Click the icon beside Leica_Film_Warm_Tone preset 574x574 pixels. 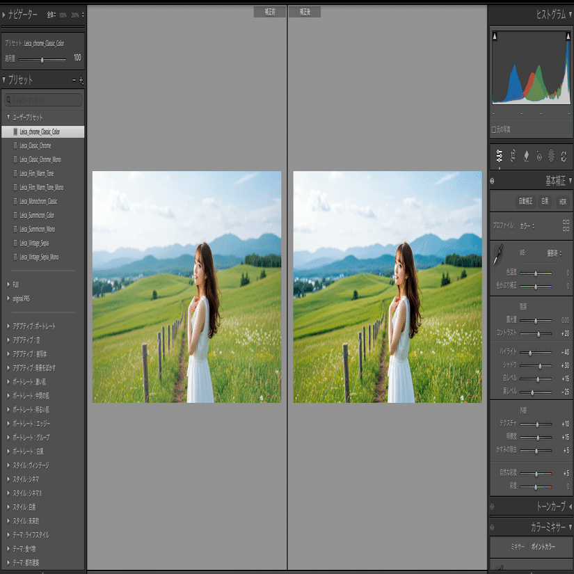coord(15,173)
